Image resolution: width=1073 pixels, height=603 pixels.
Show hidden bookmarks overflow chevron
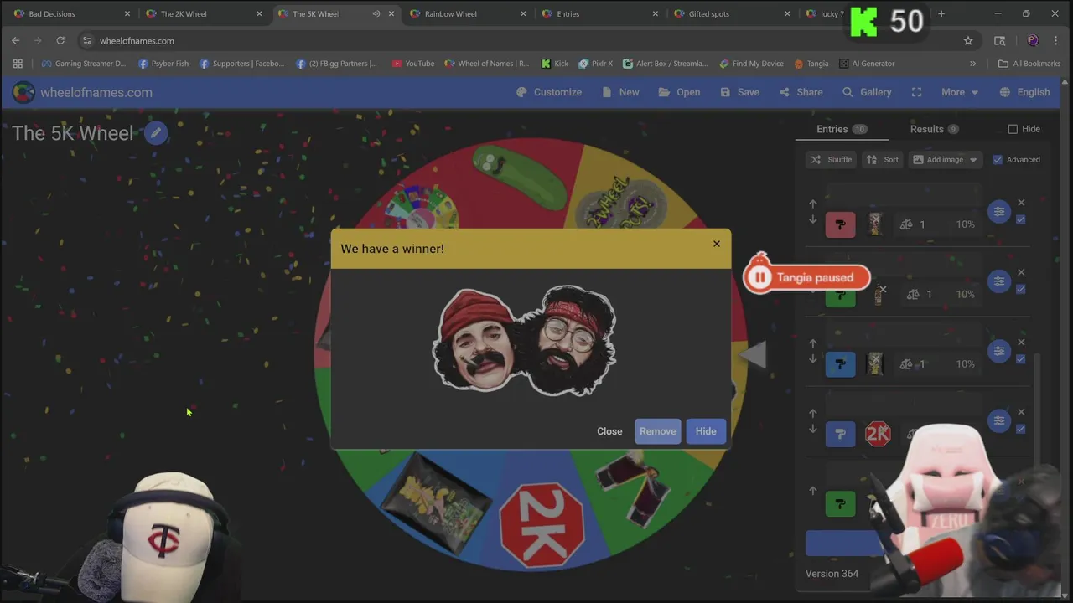coord(972,64)
